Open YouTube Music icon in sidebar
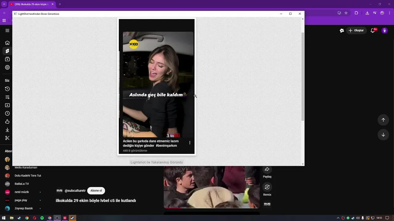This screenshot has width=394, height=221. tap(7, 67)
